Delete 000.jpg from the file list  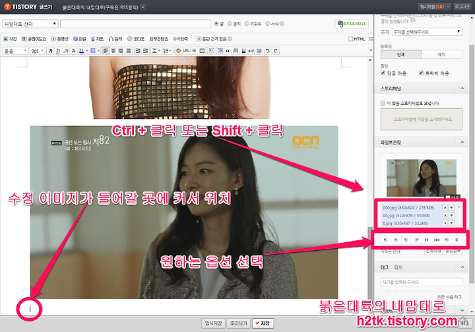coord(445,208)
